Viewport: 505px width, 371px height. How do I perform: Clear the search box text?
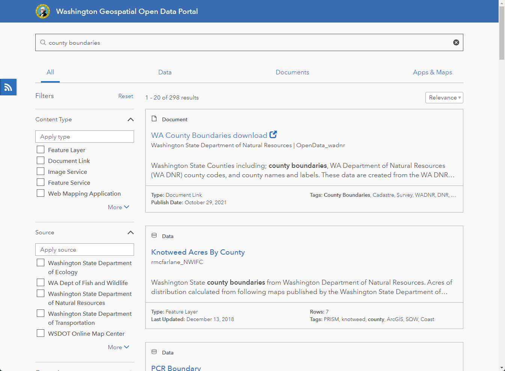[x=456, y=42]
